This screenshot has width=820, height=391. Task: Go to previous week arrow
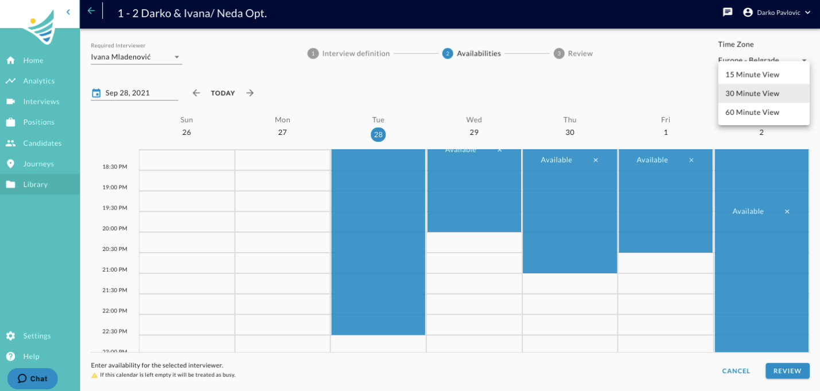point(196,93)
